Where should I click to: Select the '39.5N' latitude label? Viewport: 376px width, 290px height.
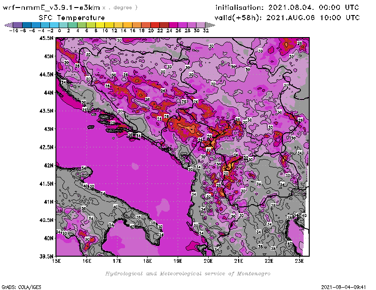(x=46, y=257)
